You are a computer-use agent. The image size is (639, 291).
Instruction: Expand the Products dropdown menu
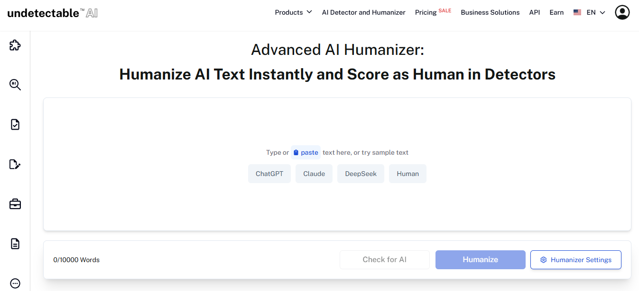[293, 12]
